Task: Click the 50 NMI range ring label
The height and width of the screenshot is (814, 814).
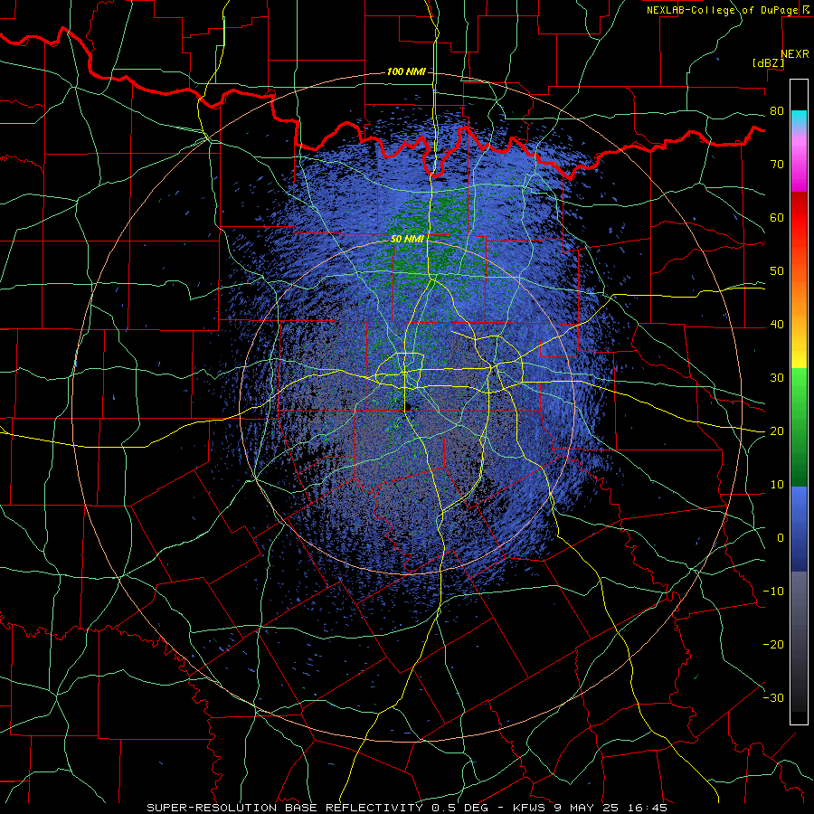Action: (x=407, y=239)
